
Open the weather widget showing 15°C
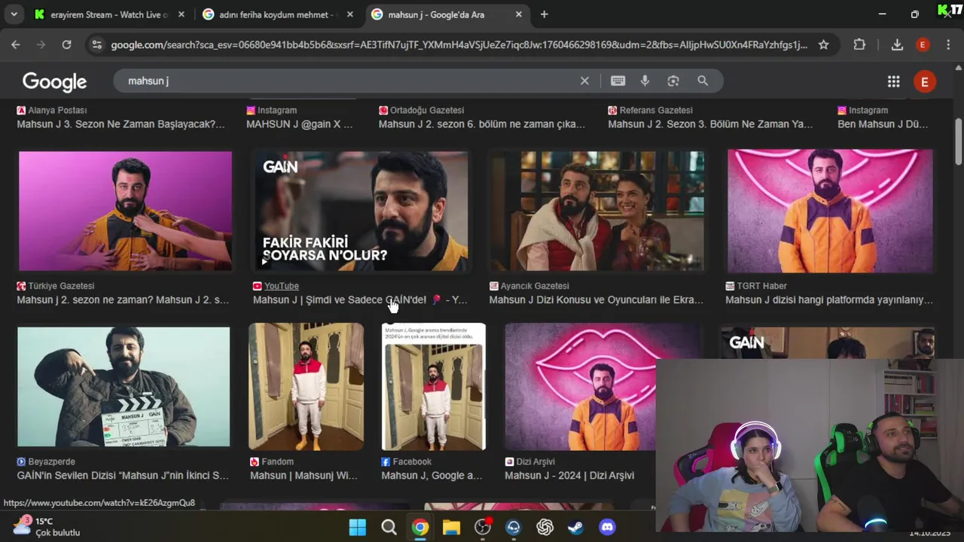tap(45, 526)
